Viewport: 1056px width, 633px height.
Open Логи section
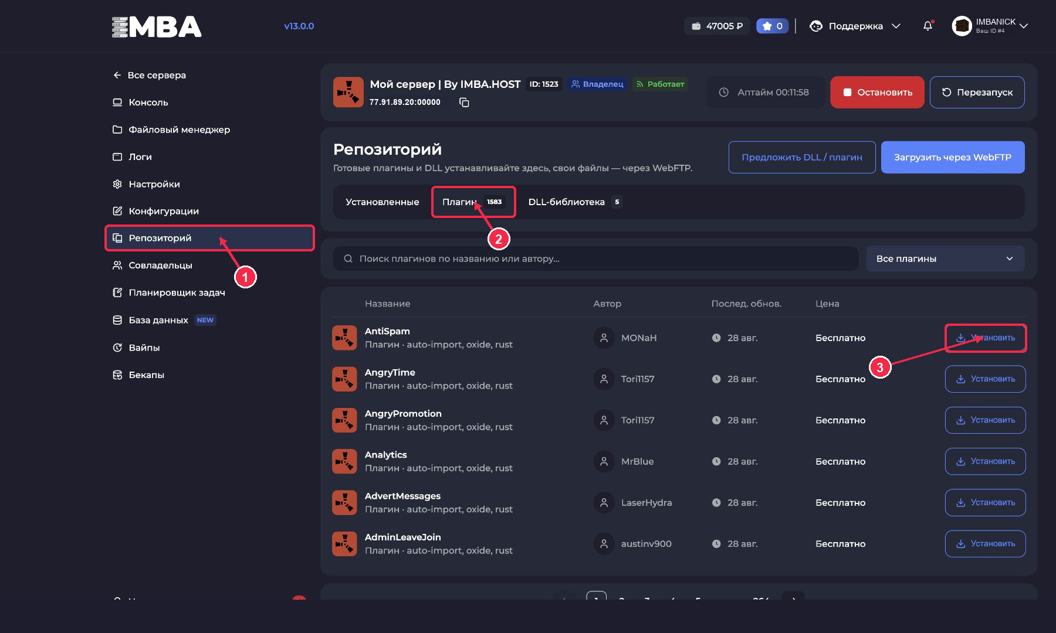pyautogui.click(x=132, y=156)
